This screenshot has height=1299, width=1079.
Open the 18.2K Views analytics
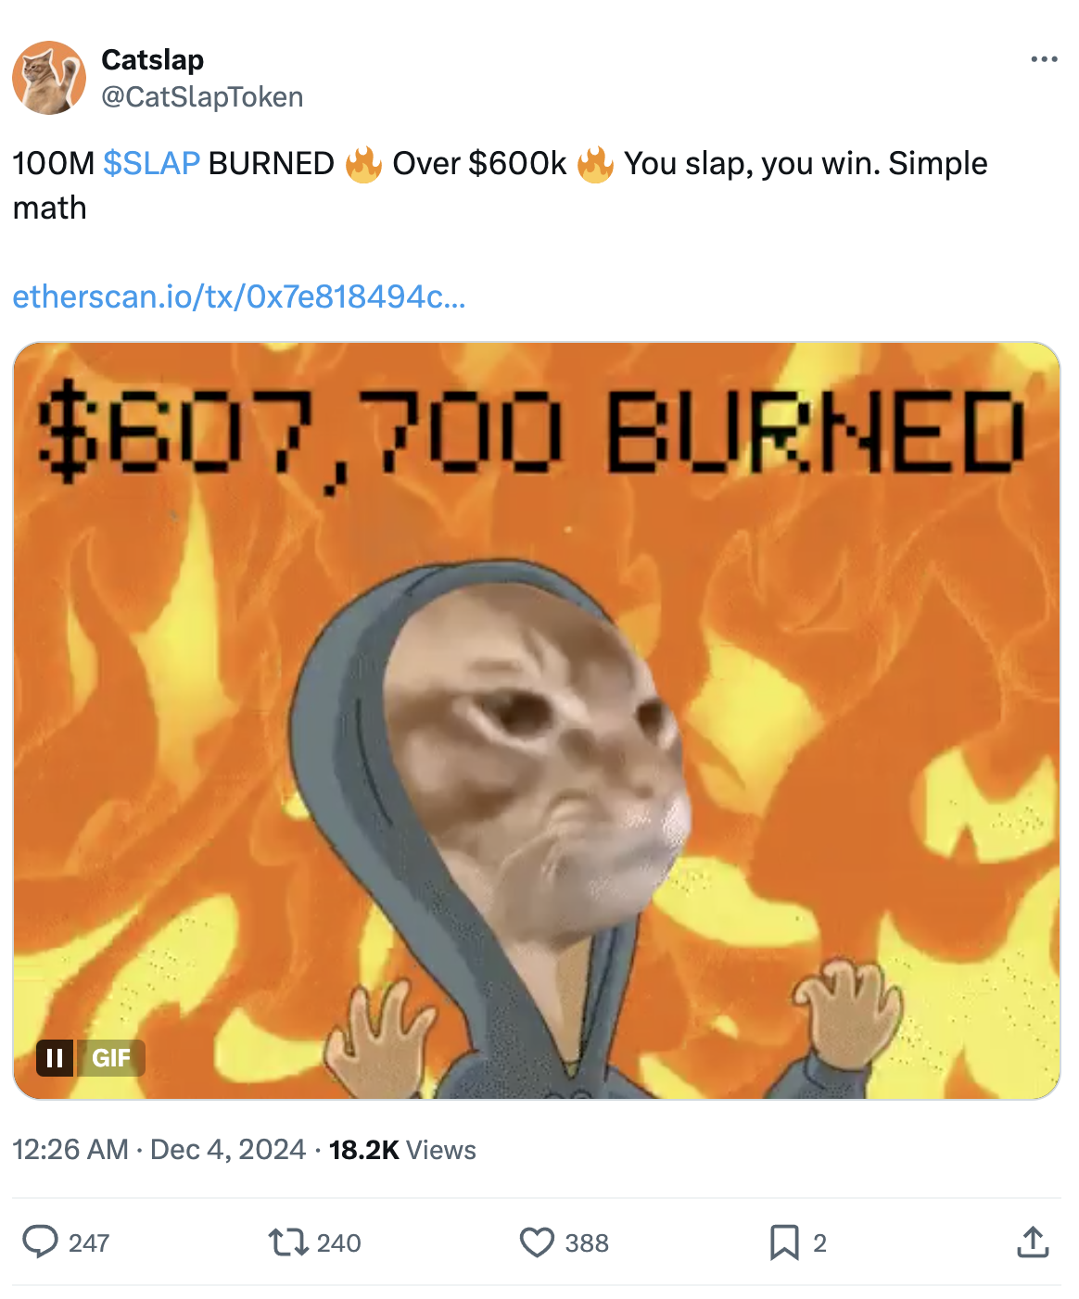click(x=402, y=1150)
